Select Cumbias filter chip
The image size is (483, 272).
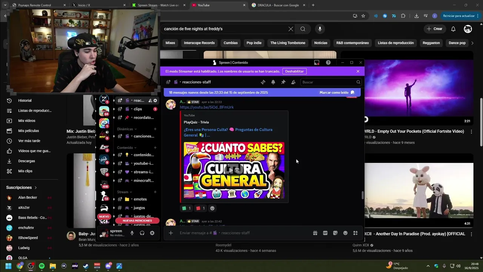231,43
